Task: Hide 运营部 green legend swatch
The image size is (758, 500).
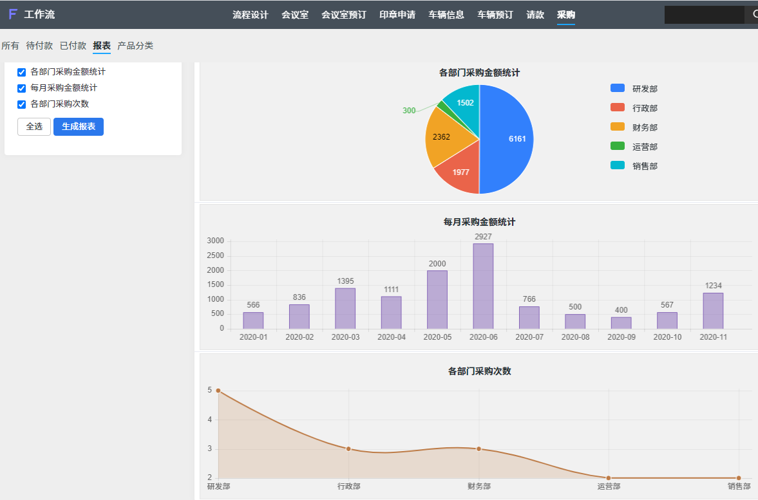Action: (617, 146)
